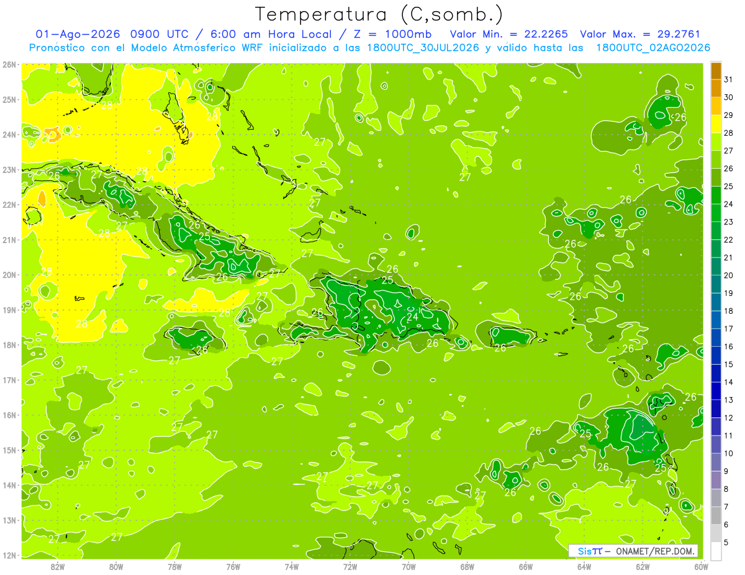Click the contour label 24 over Hispaniola

pyautogui.click(x=412, y=317)
